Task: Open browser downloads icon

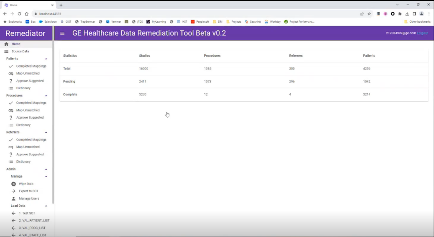Action: point(407,14)
